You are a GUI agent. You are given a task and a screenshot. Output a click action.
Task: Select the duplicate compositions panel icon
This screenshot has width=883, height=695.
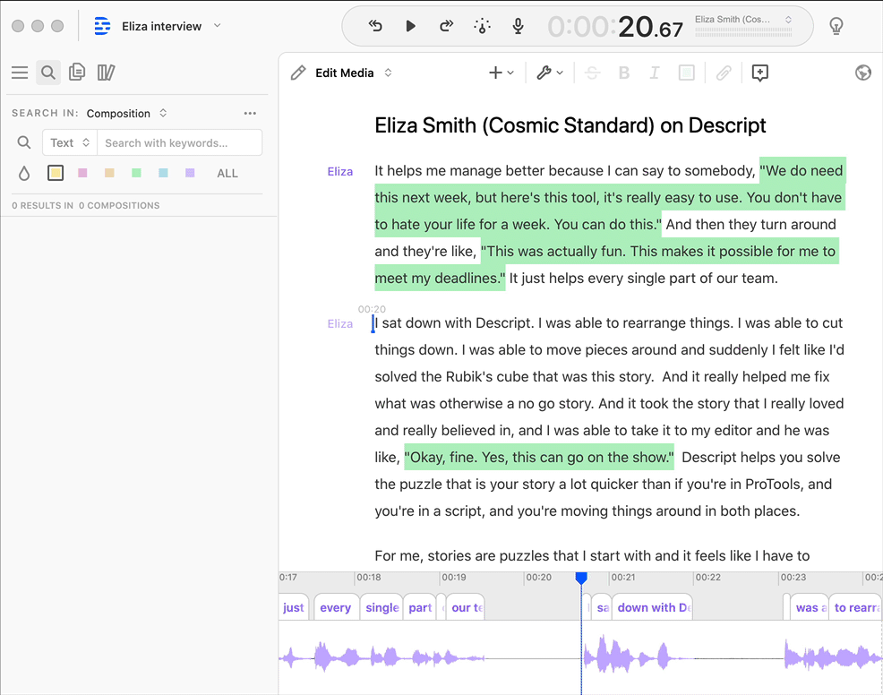point(77,72)
